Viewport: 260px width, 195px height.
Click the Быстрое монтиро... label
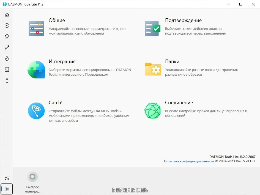(33, 189)
